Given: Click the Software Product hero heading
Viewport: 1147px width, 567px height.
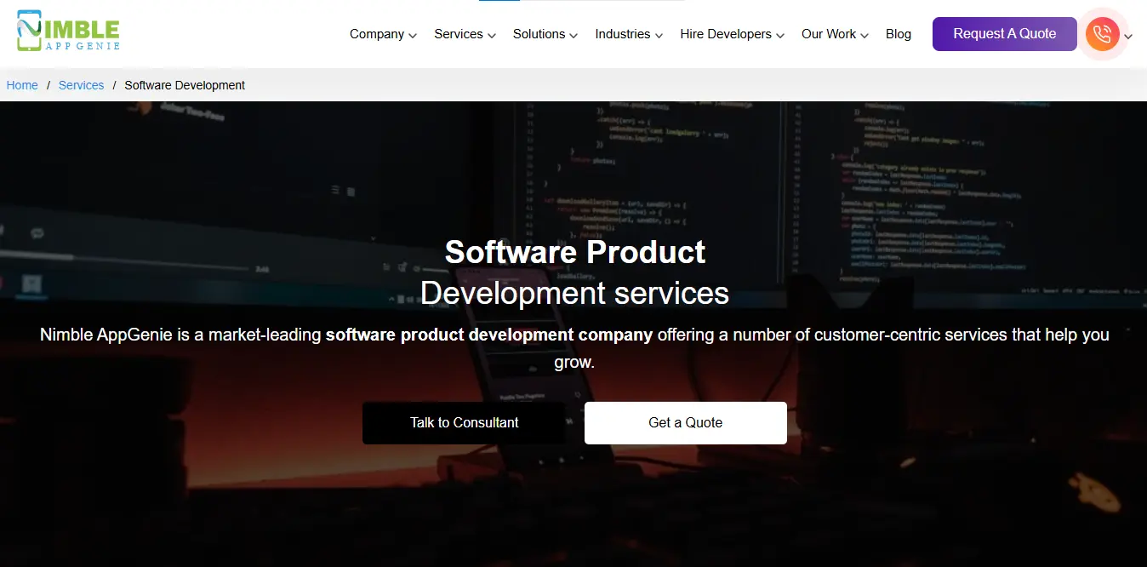Looking at the screenshot, I should click(574, 252).
